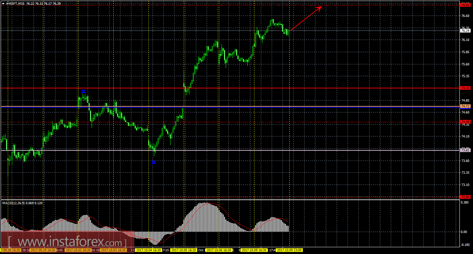Click the red 74.40 price tag

click(465, 122)
